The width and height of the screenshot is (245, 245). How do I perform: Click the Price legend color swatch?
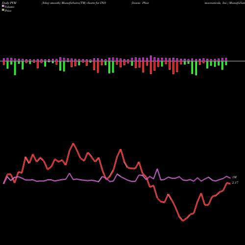point(3,10)
